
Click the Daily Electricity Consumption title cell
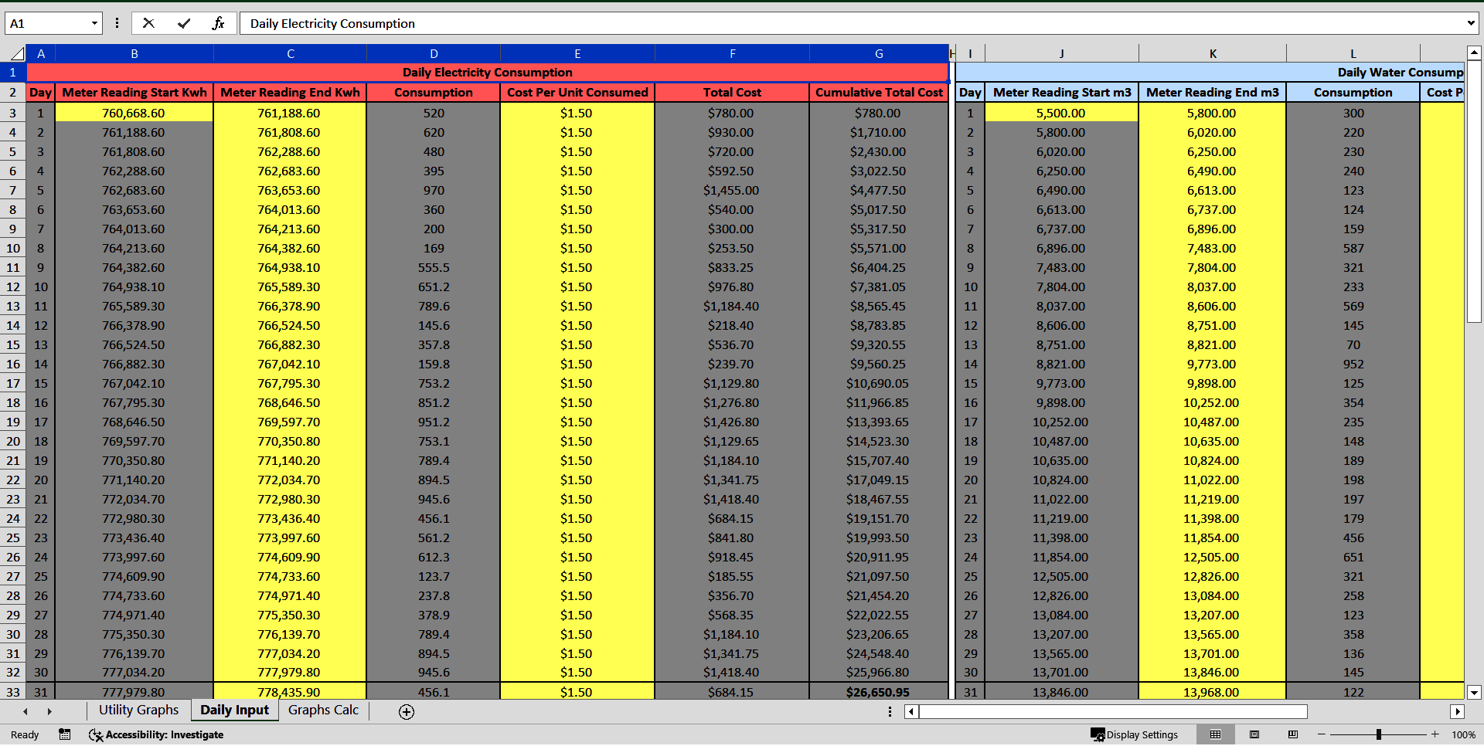coord(488,72)
